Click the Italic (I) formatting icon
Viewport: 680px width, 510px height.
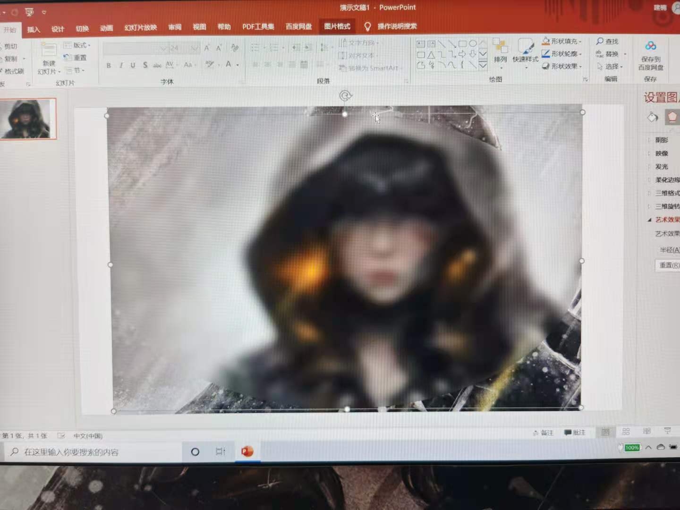121,65
